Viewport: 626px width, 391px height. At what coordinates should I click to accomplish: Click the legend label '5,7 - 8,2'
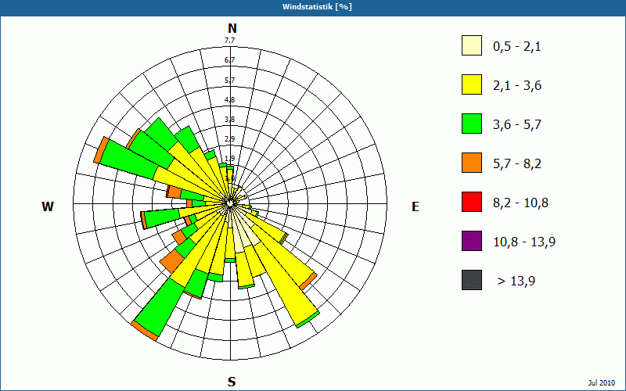coord(517,164)
